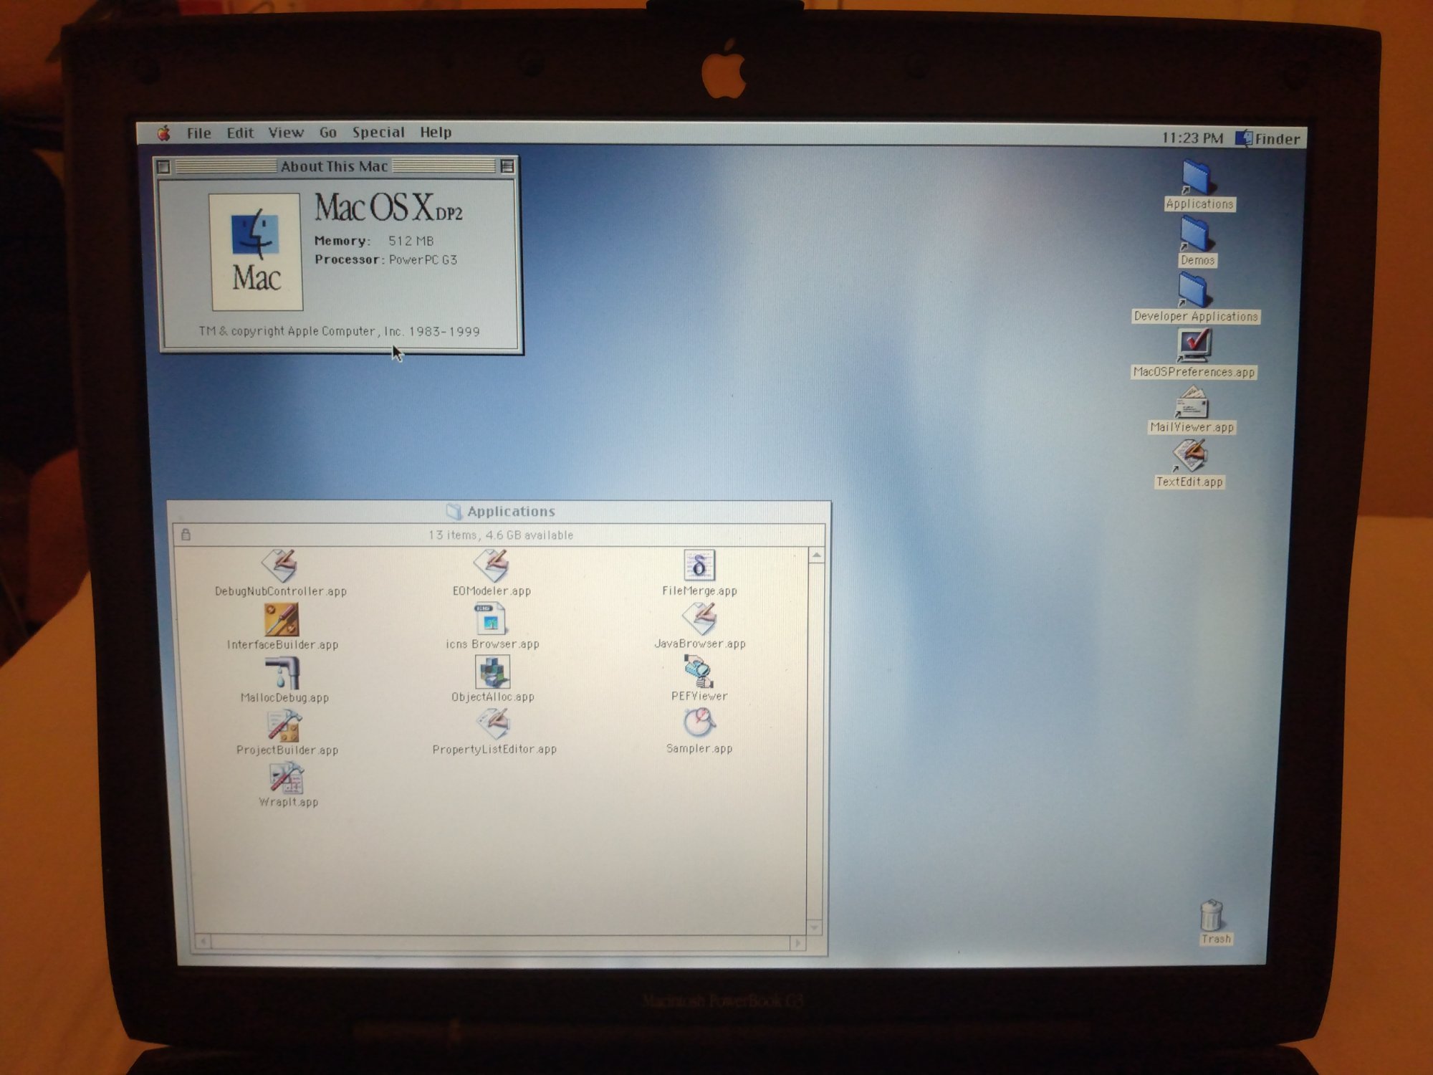Select the Demos folder on the desktop

pyautogui.click(x=1197, y=234)
